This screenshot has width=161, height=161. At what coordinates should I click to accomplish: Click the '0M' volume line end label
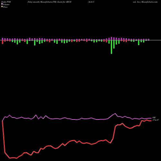(x=154, y=118)
